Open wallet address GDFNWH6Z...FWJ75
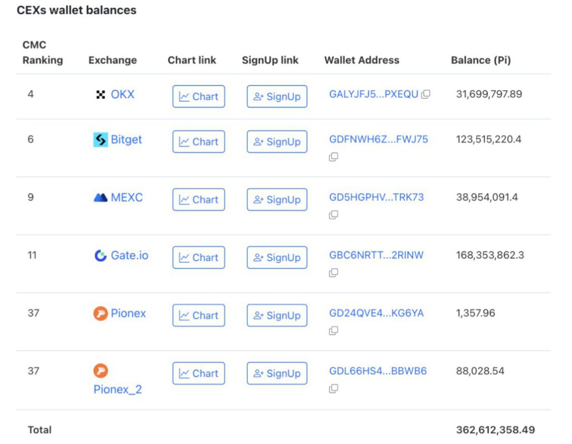 click(x=379, y=140)
